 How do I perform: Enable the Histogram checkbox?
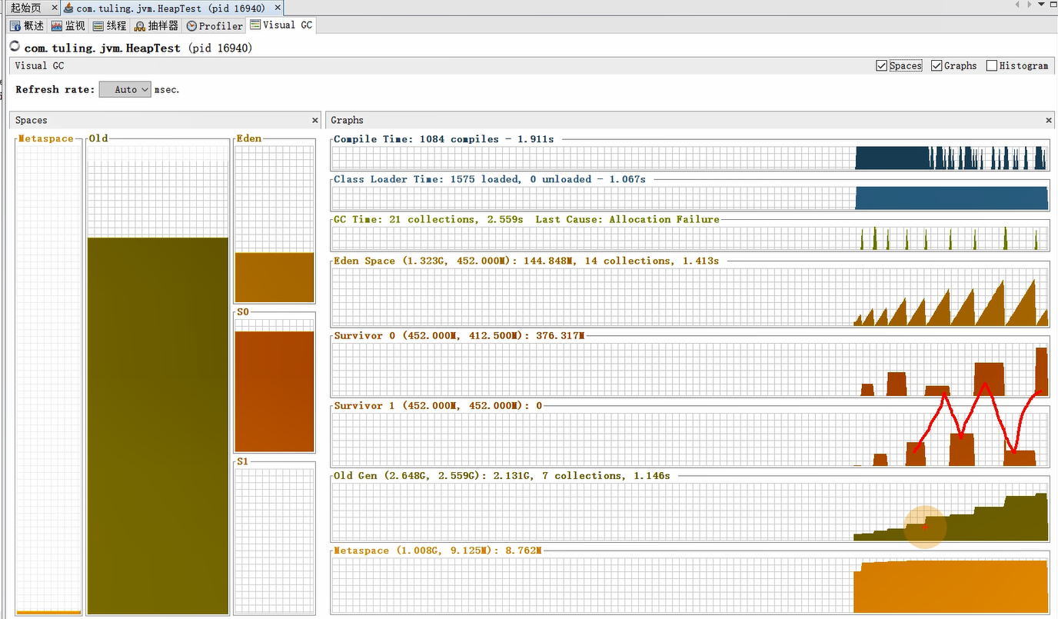[x=992, y=65]
